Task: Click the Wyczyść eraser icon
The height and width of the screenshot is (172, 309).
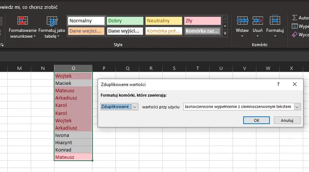Action: click(x=295, y=34)
